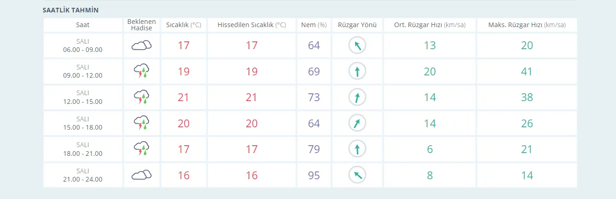The height and width of the screenshot is (199, 616).
Task: Click the Nem (%) column header
Action: pyautogui.click(x=314, y=25)
